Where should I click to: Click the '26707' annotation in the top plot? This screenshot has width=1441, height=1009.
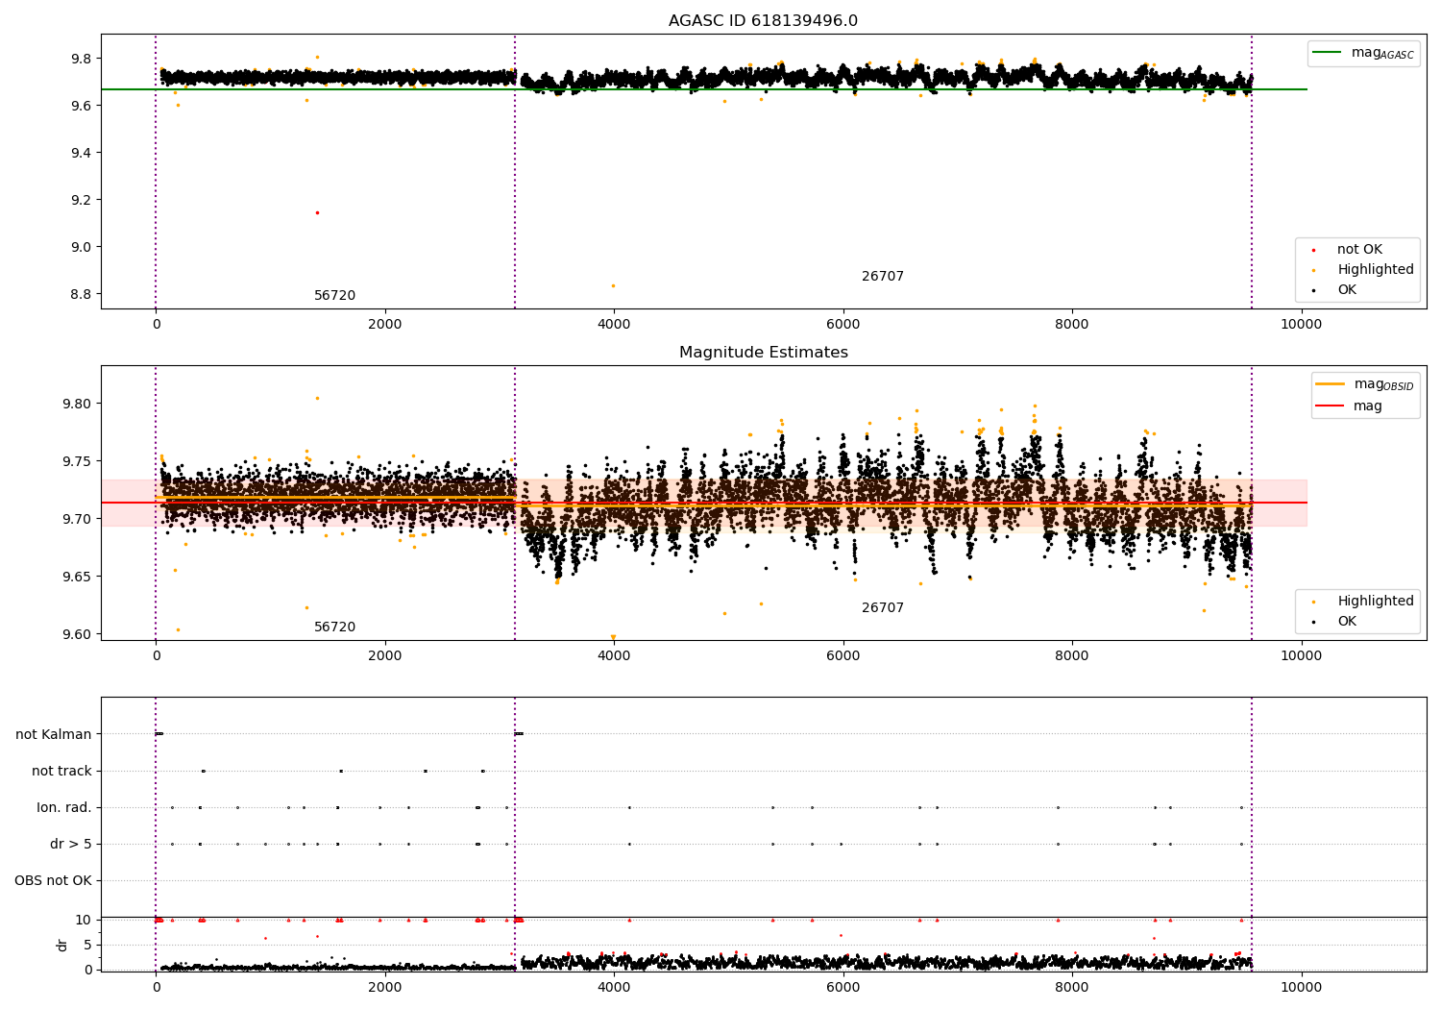point(882,277)
